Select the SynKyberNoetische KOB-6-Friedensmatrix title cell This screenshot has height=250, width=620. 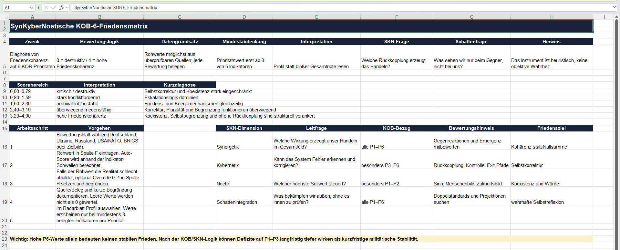click(x=301, y=26)
